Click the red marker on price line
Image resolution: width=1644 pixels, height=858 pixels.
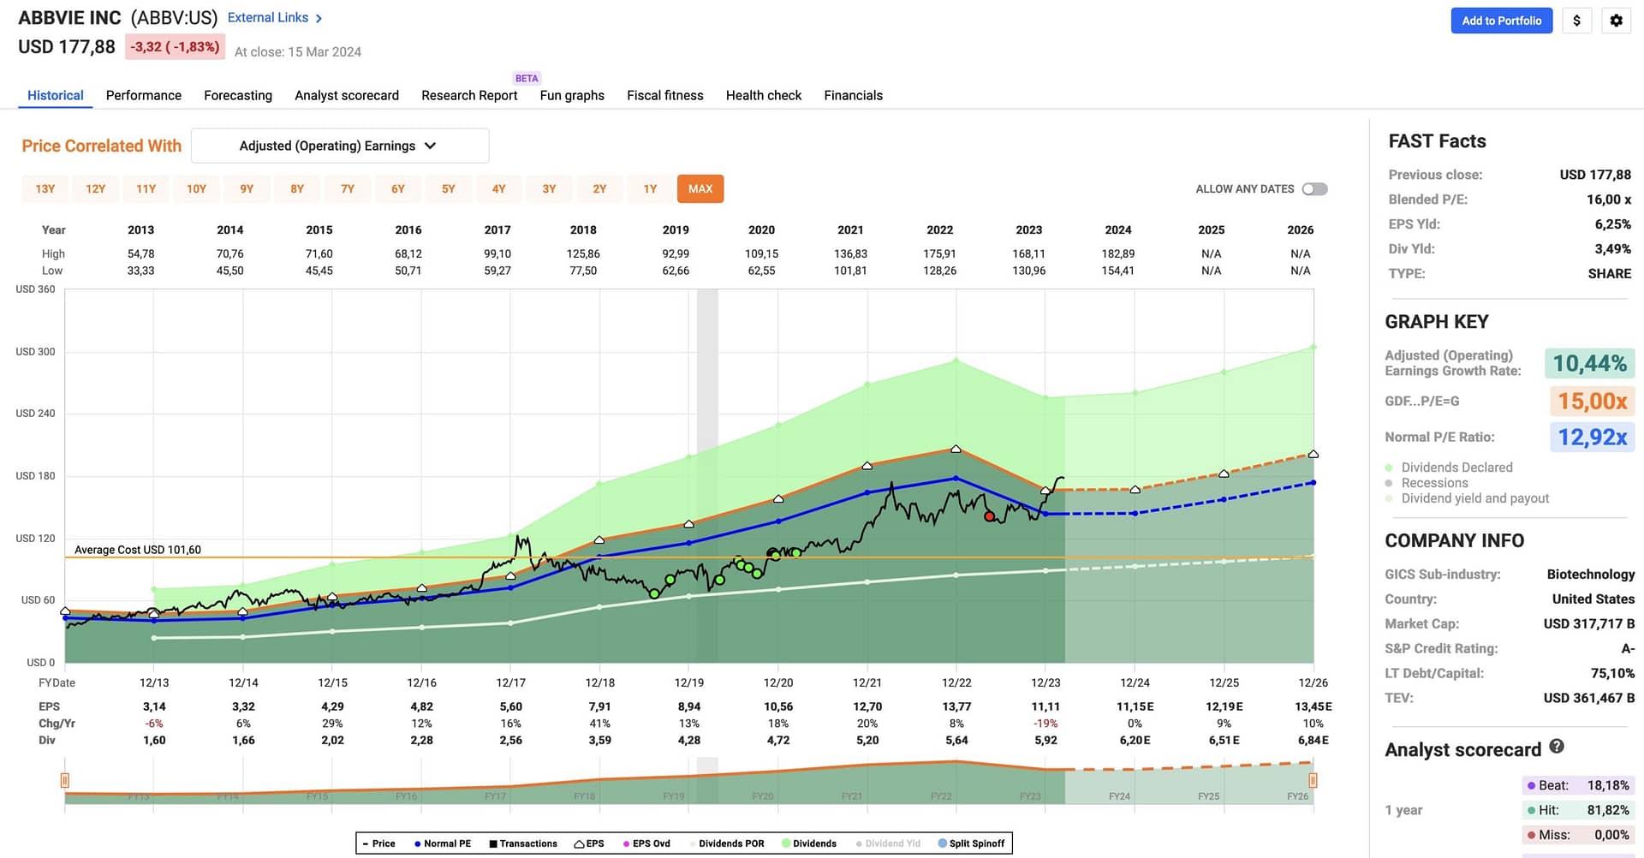[x=990, y=516]
